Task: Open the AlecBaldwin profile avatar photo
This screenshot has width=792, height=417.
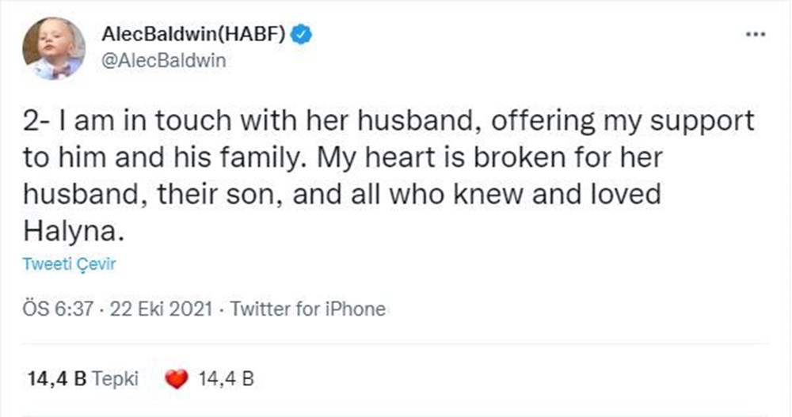Action: [53, 48]
